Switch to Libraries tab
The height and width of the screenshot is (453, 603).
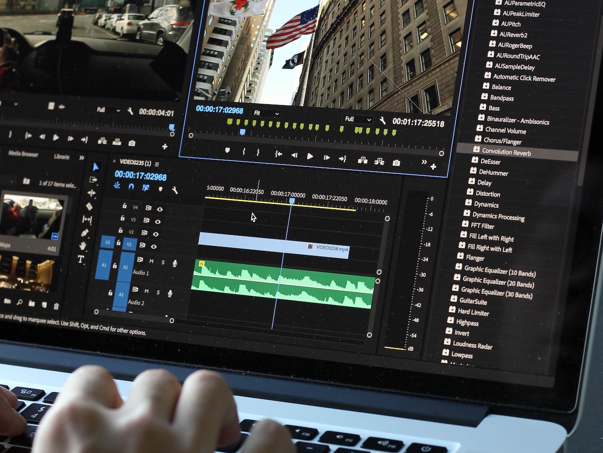[61, 156]
